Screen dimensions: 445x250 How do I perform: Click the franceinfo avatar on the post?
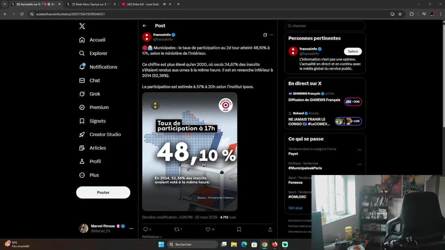[147, 37]
